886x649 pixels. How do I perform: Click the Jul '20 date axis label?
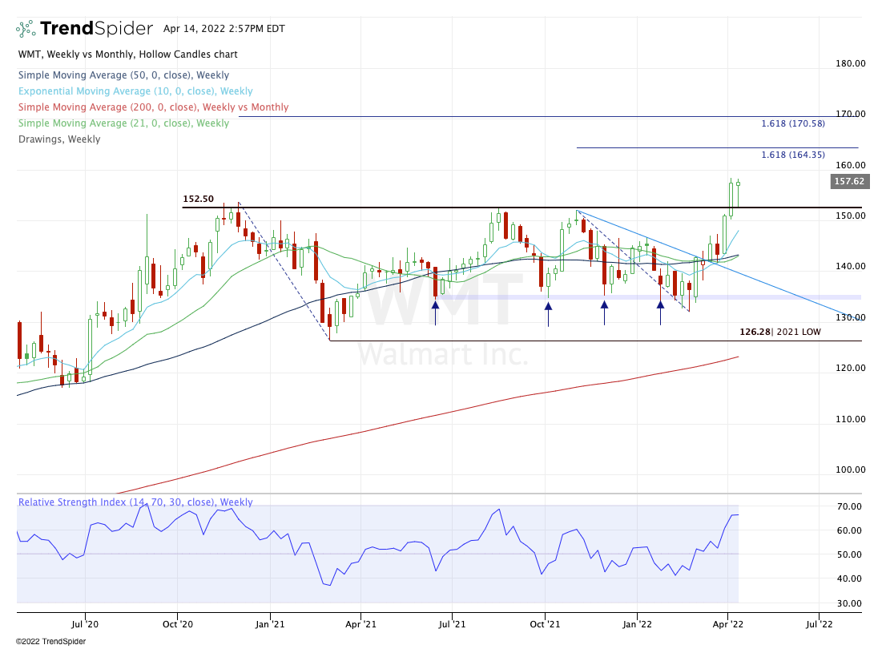pos(85,624)
